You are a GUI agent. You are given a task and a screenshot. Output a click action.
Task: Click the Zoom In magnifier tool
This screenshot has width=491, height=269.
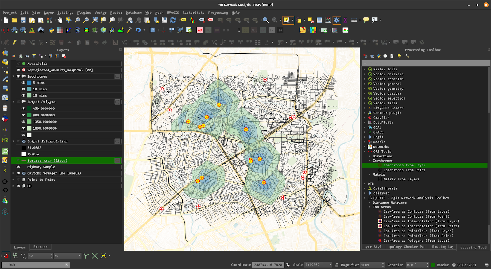pos(77,20)
